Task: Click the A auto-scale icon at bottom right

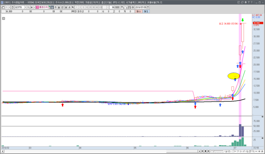Action: click(262, 151)
